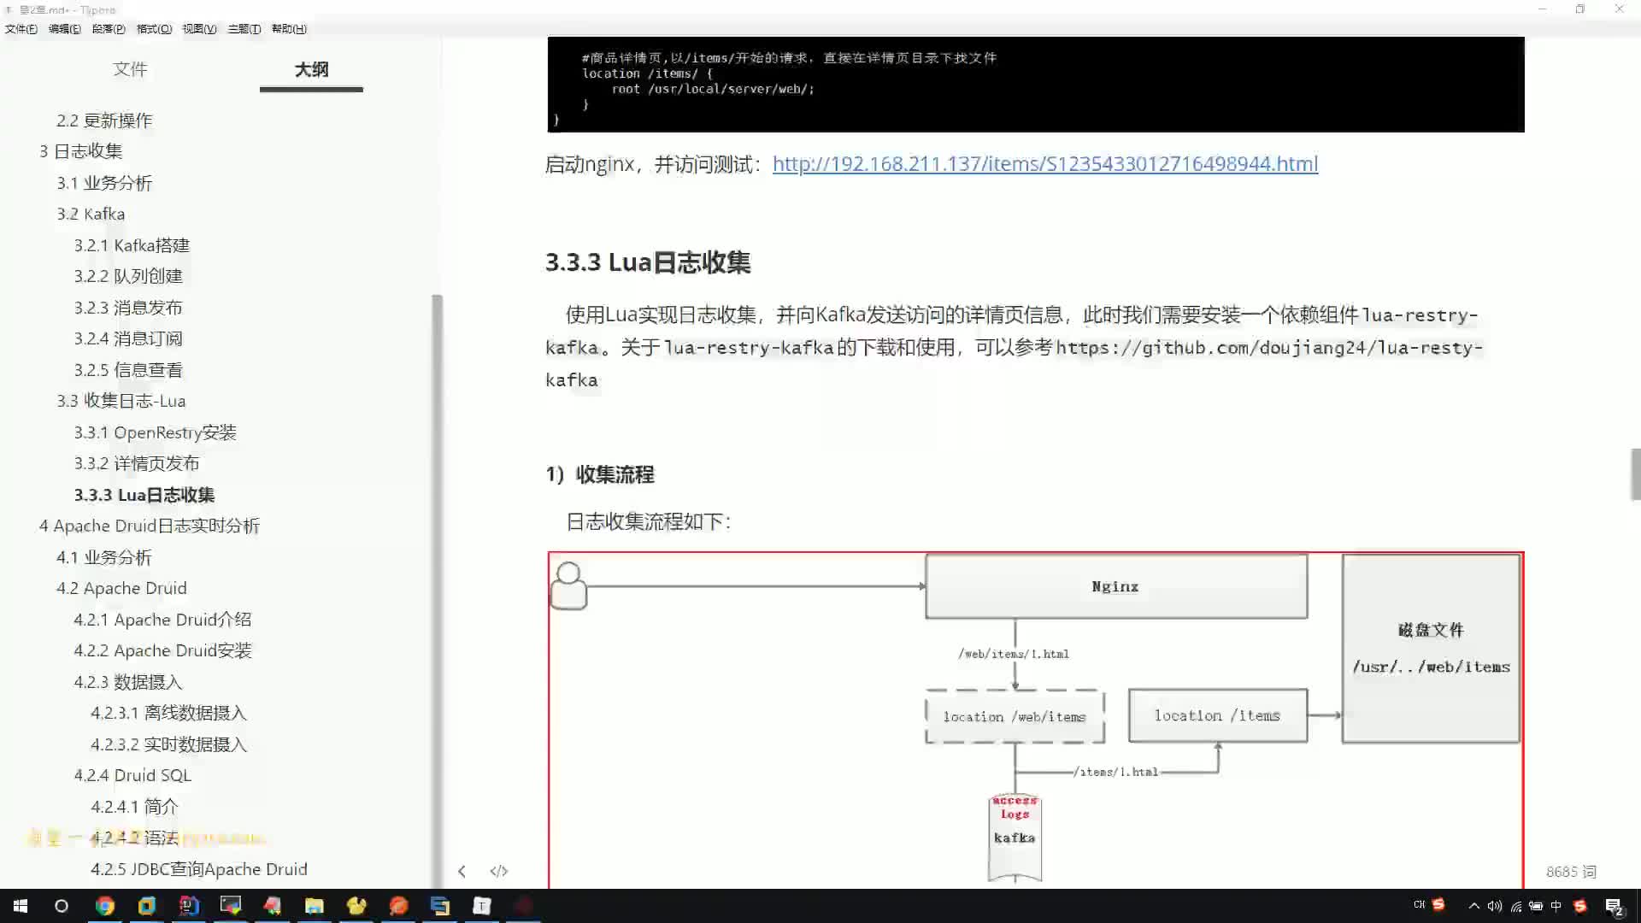Open the 文件(F) menu
The image size is (1641, 923).
coord(21,29)
